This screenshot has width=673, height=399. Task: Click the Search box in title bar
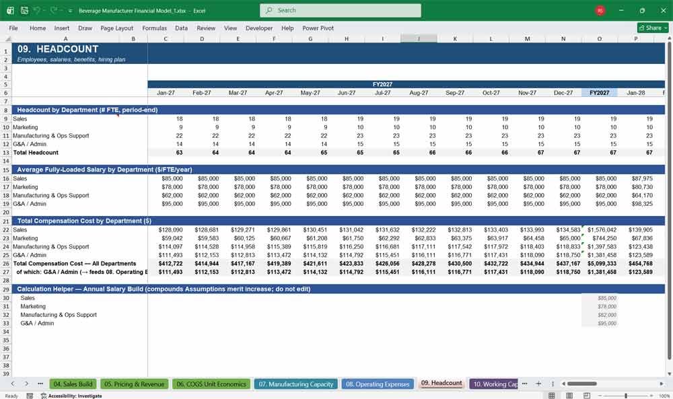341,10
